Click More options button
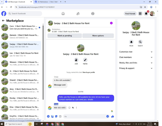162x126 pixels. (98, 35)
